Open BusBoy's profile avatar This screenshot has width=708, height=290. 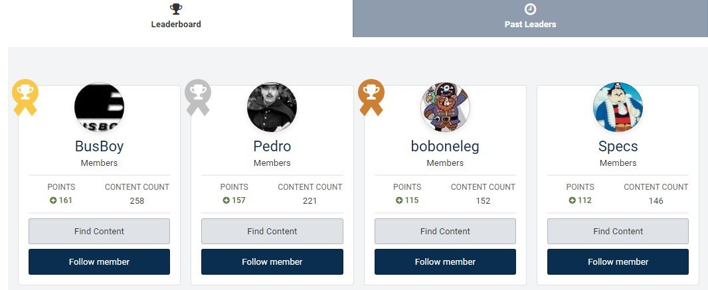pyautogui.click(x=100, y=107)
